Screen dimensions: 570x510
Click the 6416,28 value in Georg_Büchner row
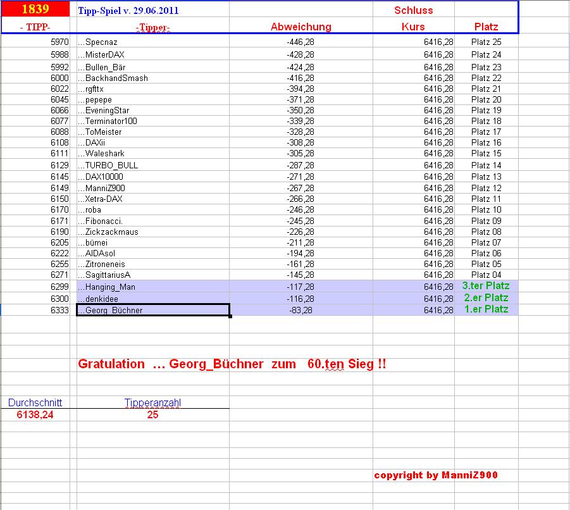click(438, 310)
